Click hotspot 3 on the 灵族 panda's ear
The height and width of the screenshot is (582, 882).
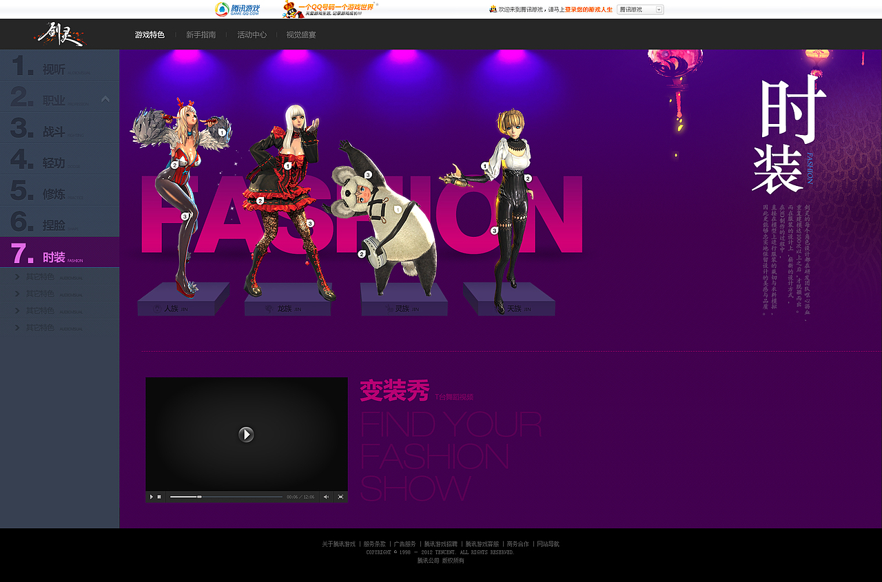368,175
